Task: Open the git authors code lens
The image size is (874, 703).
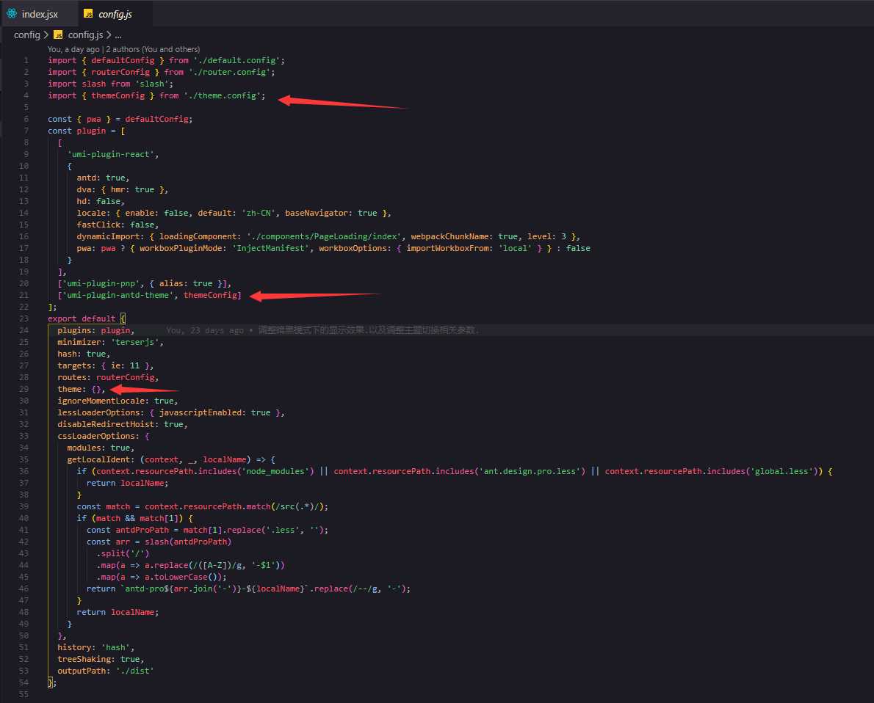Action: click(x=123, y=49)
